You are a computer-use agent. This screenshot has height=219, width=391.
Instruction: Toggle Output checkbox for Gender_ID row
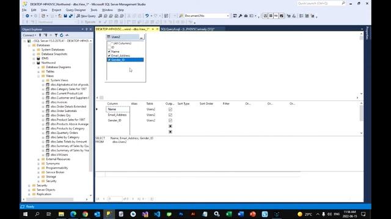(170, 120)
